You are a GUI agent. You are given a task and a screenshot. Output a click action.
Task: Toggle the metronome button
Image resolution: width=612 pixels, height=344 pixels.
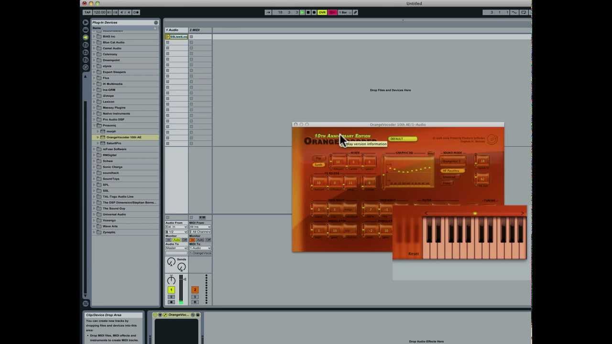(x=136, y=12)
